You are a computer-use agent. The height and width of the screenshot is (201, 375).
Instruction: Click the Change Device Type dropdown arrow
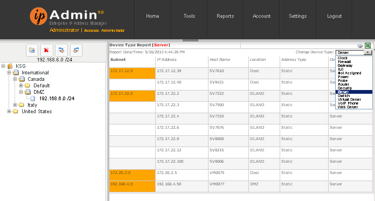click(x=368, y=52)
